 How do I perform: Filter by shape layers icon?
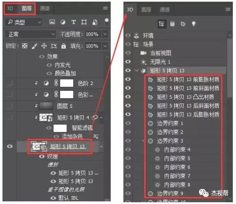[x=84, y=22]
